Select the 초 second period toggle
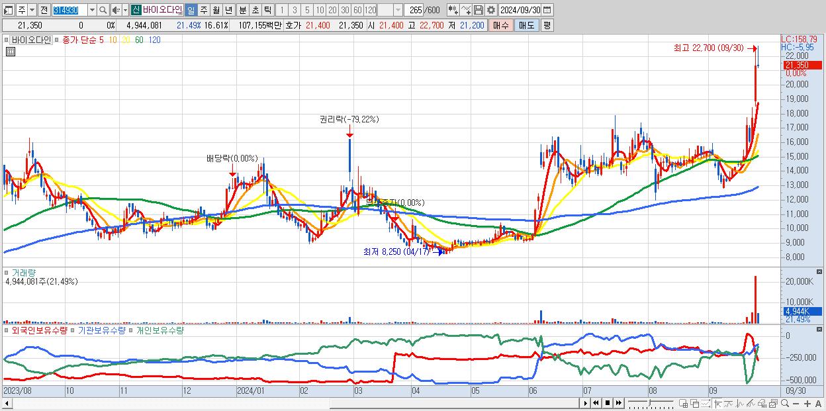The width and height of the screenshot is (826, 411). point(255,11)
